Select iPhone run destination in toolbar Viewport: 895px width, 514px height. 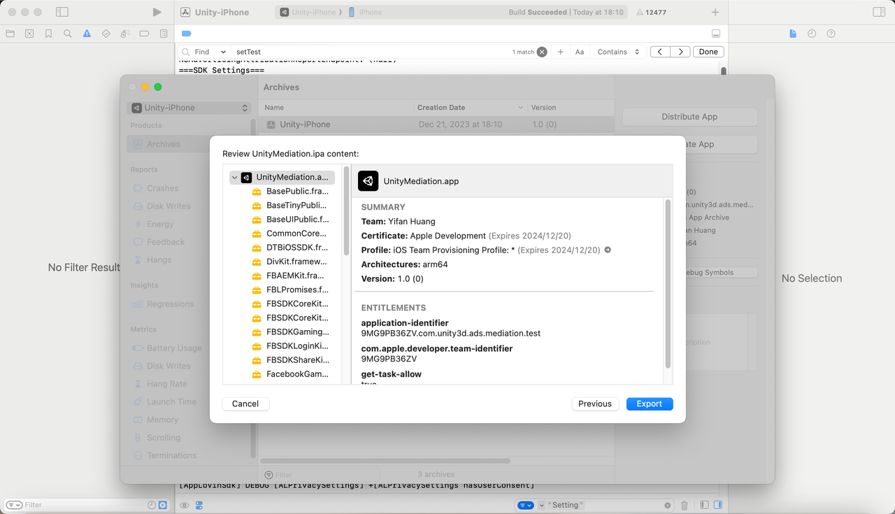click(x=366, y=13)
